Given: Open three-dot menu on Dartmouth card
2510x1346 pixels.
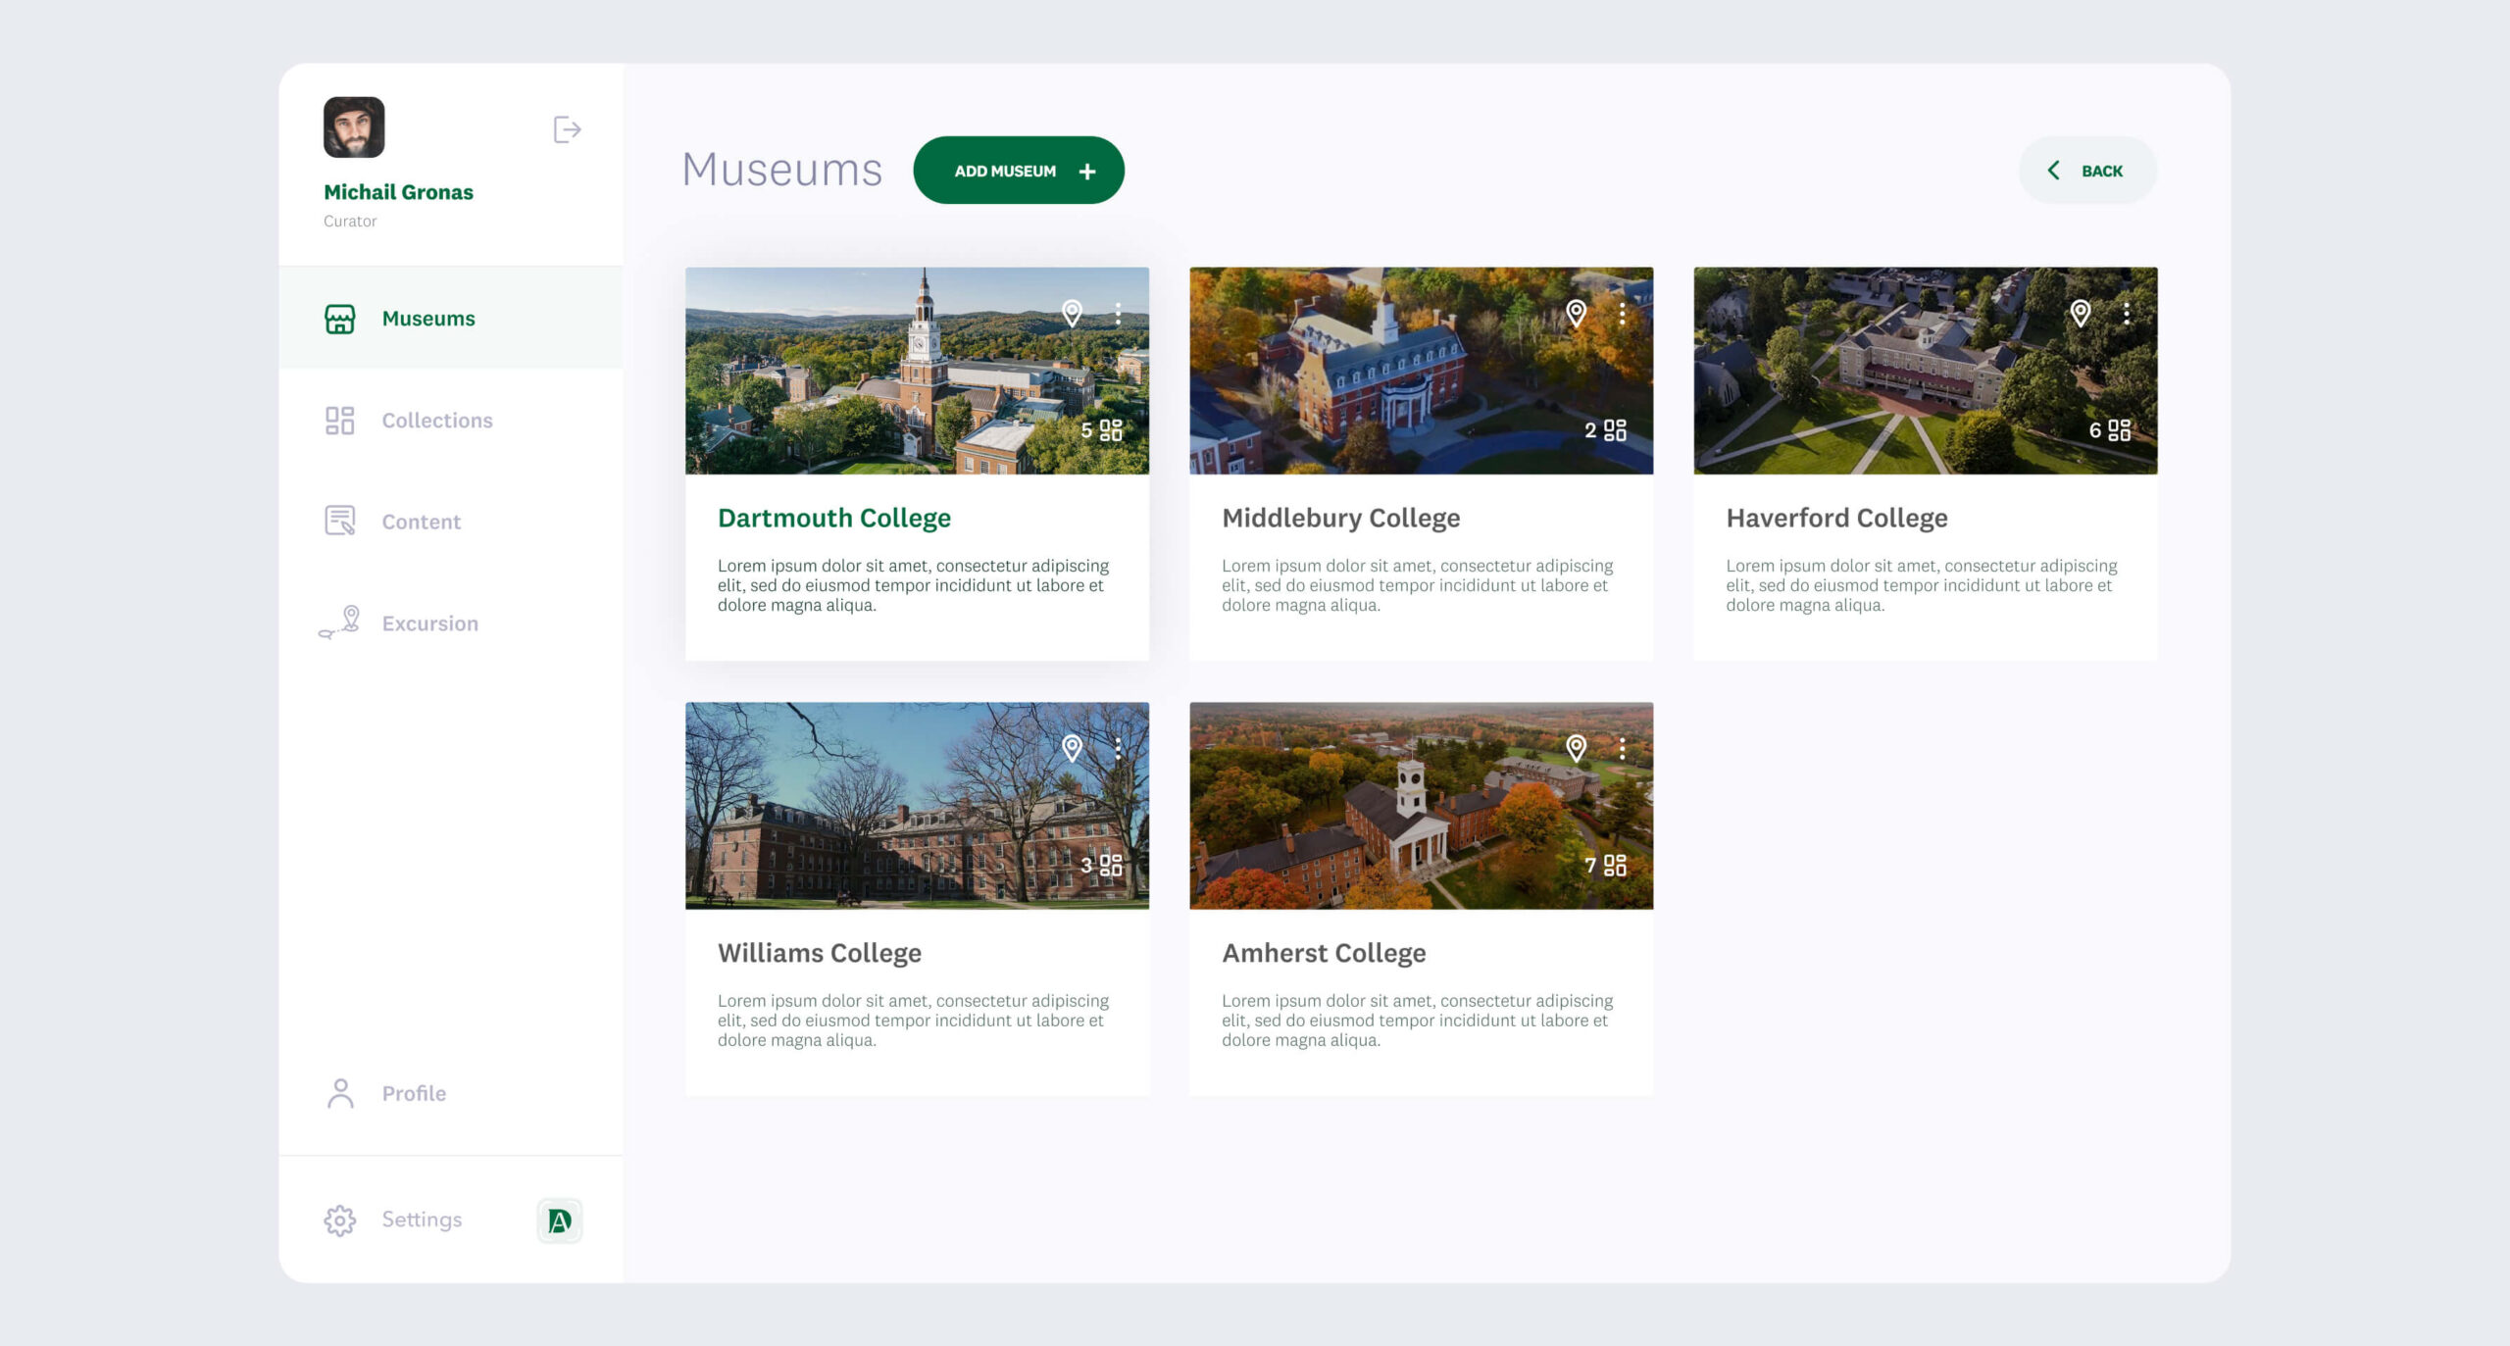Looking at the screenshot, I should [x=1118, y=313].
